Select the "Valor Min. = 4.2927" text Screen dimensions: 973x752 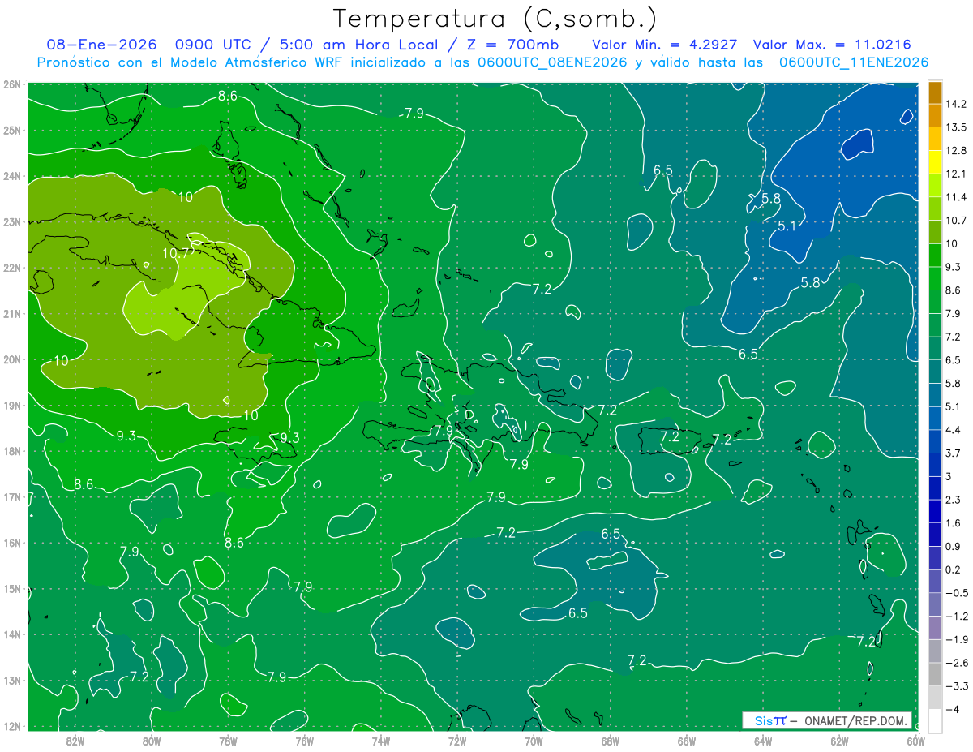[x=664, y=45]
